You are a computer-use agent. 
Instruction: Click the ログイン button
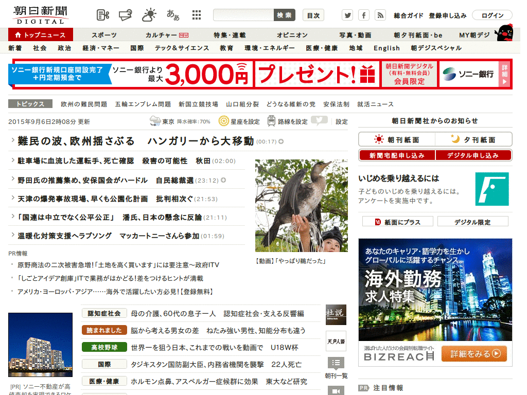pos(492,15)
